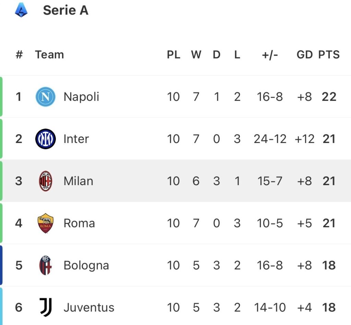This screenshot has height=325, width=351.
Task: Click the PL column header
Action: click(173, 55)
